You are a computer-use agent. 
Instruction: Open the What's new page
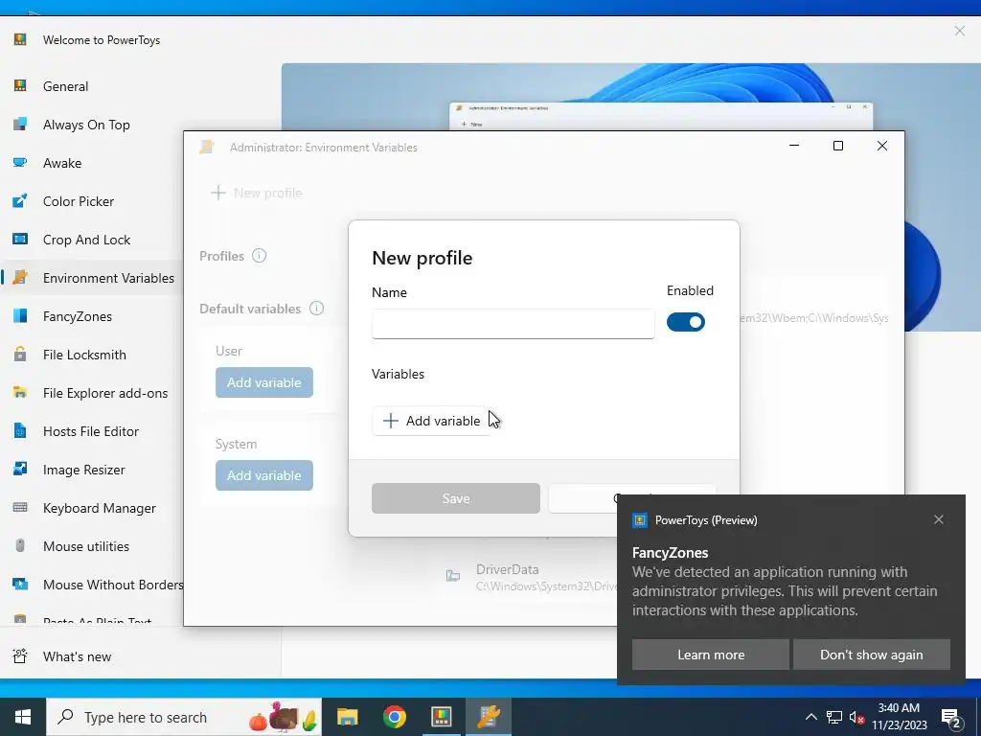click(x=77, y=656)
